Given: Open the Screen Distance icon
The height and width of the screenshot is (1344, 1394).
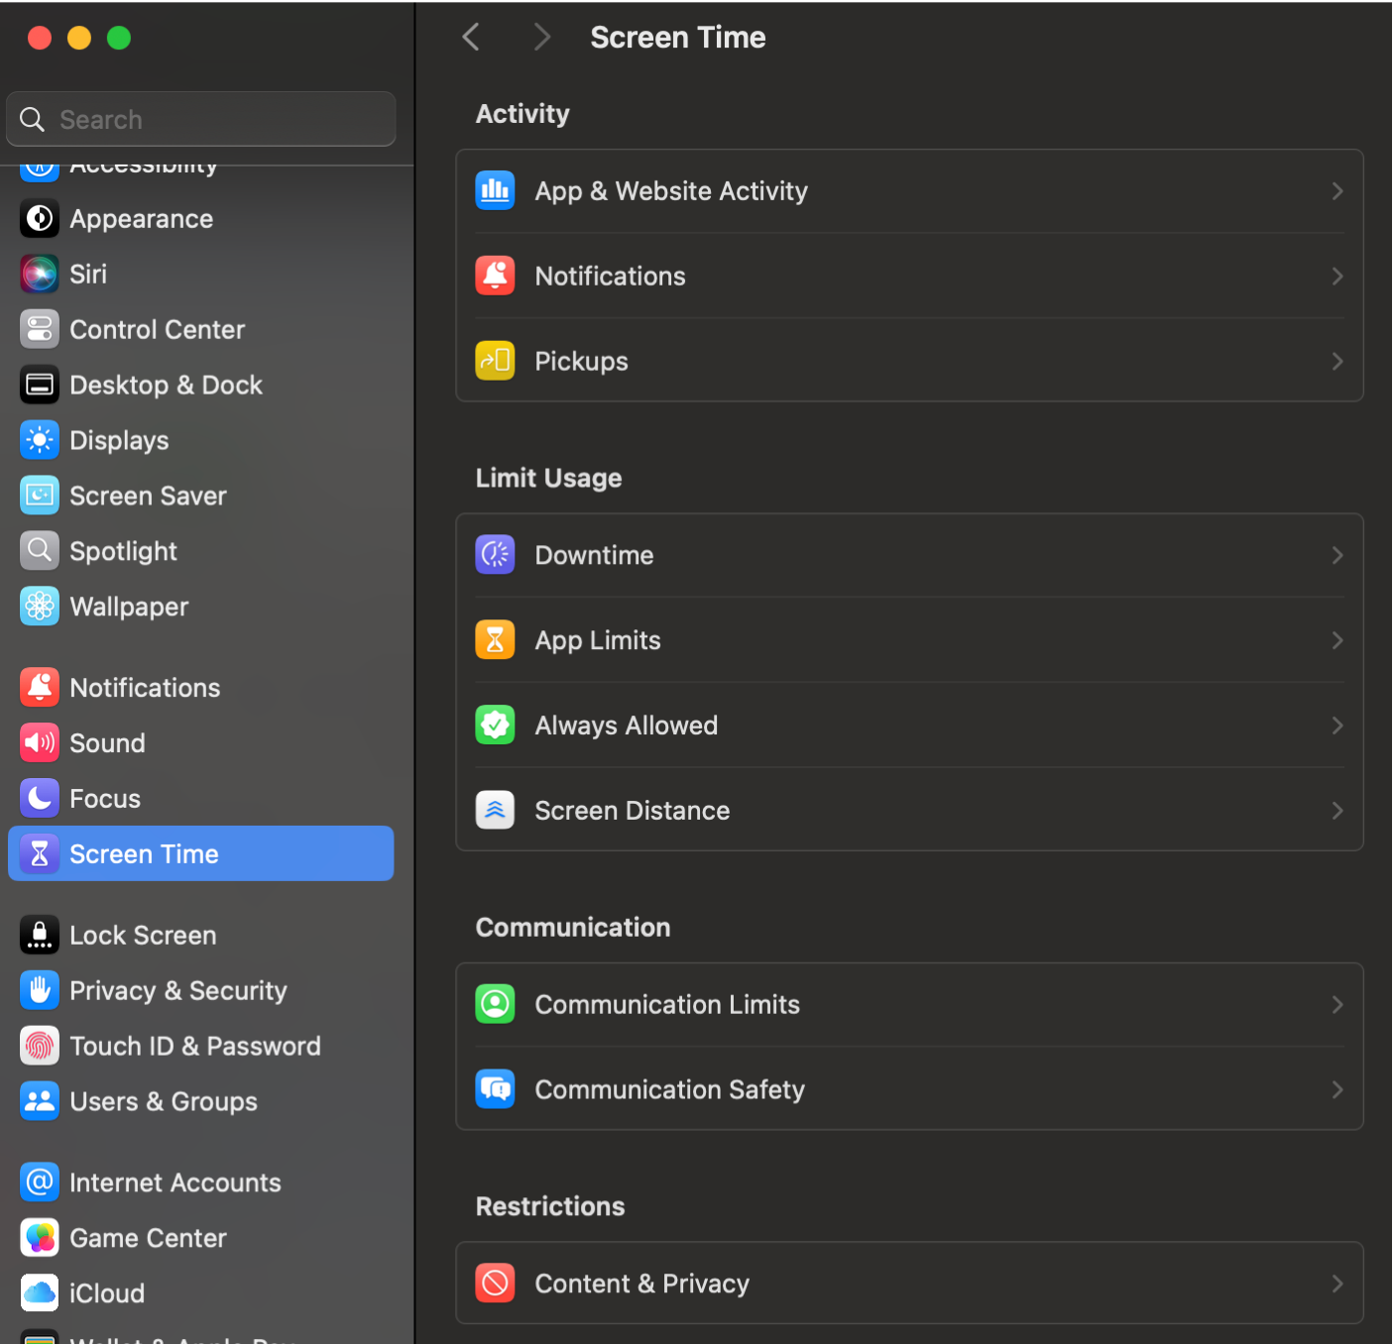Looking at the screenshot, I should 495,810.
